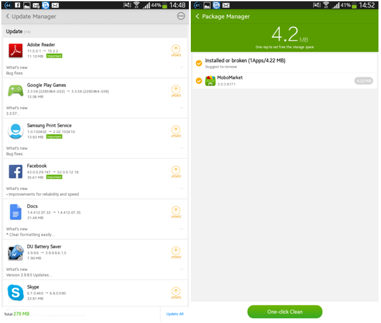
Task: Tap the gallery notification icon in the right status bar
Action: click(x=207, y=5)
